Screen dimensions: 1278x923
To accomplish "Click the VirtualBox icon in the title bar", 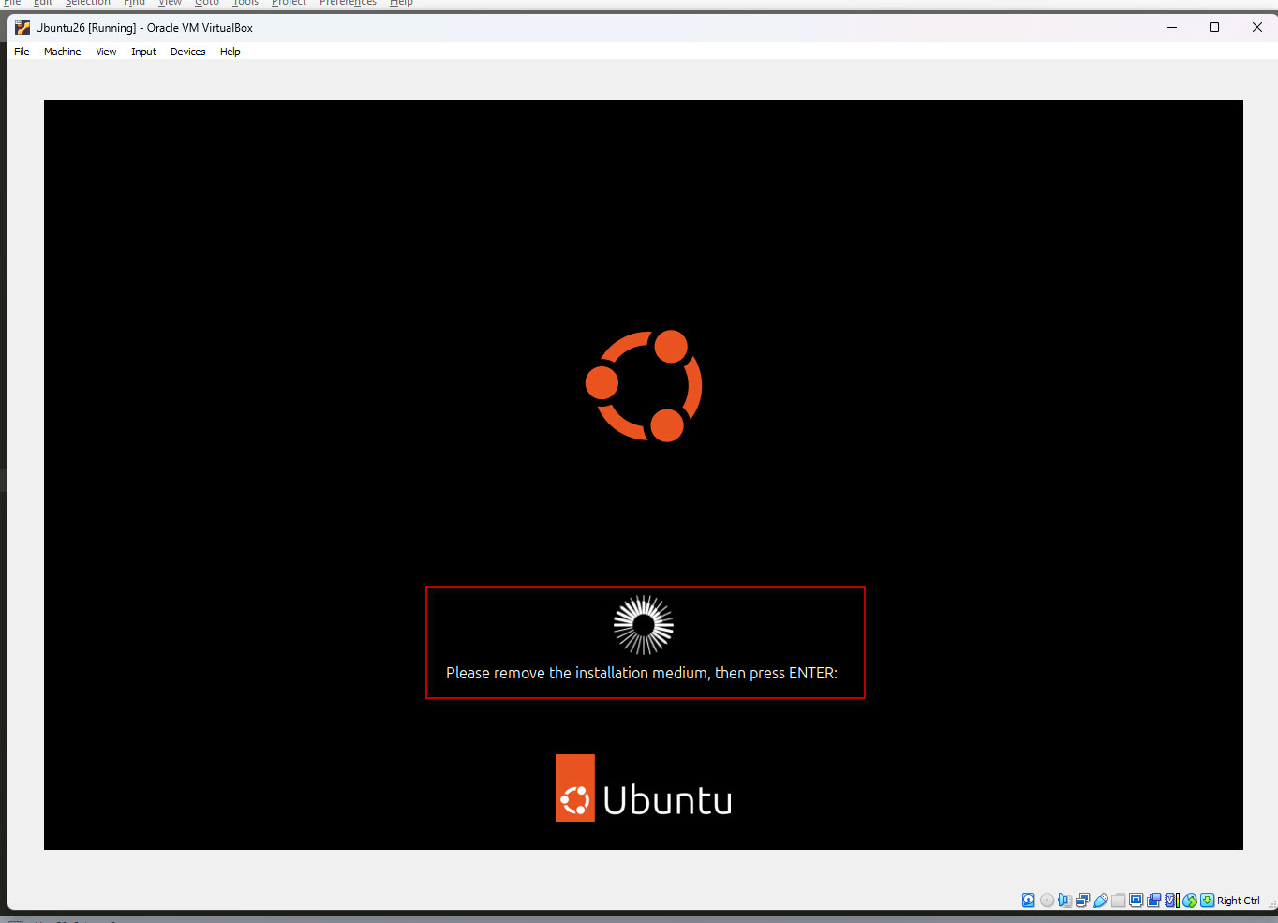I will (22, 27).
